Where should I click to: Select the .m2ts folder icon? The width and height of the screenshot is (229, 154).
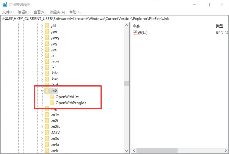(x=47, y=127)
